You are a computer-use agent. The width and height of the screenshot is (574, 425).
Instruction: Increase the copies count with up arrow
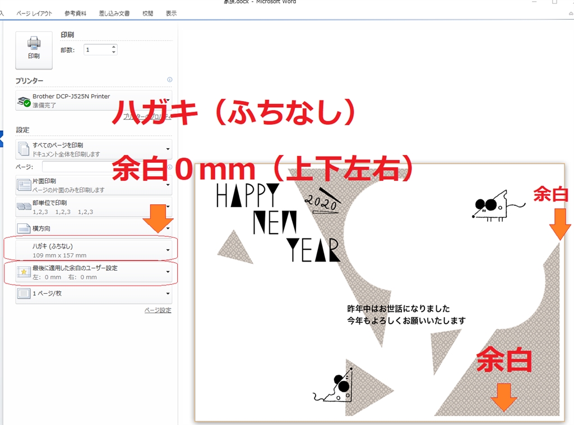(x=113, y=47)
